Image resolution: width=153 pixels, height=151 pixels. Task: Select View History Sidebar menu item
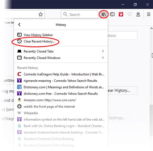click(x=61, y=35)
